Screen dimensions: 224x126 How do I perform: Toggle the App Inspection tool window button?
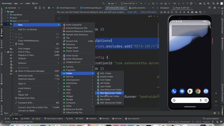click(x=132, y=119)
